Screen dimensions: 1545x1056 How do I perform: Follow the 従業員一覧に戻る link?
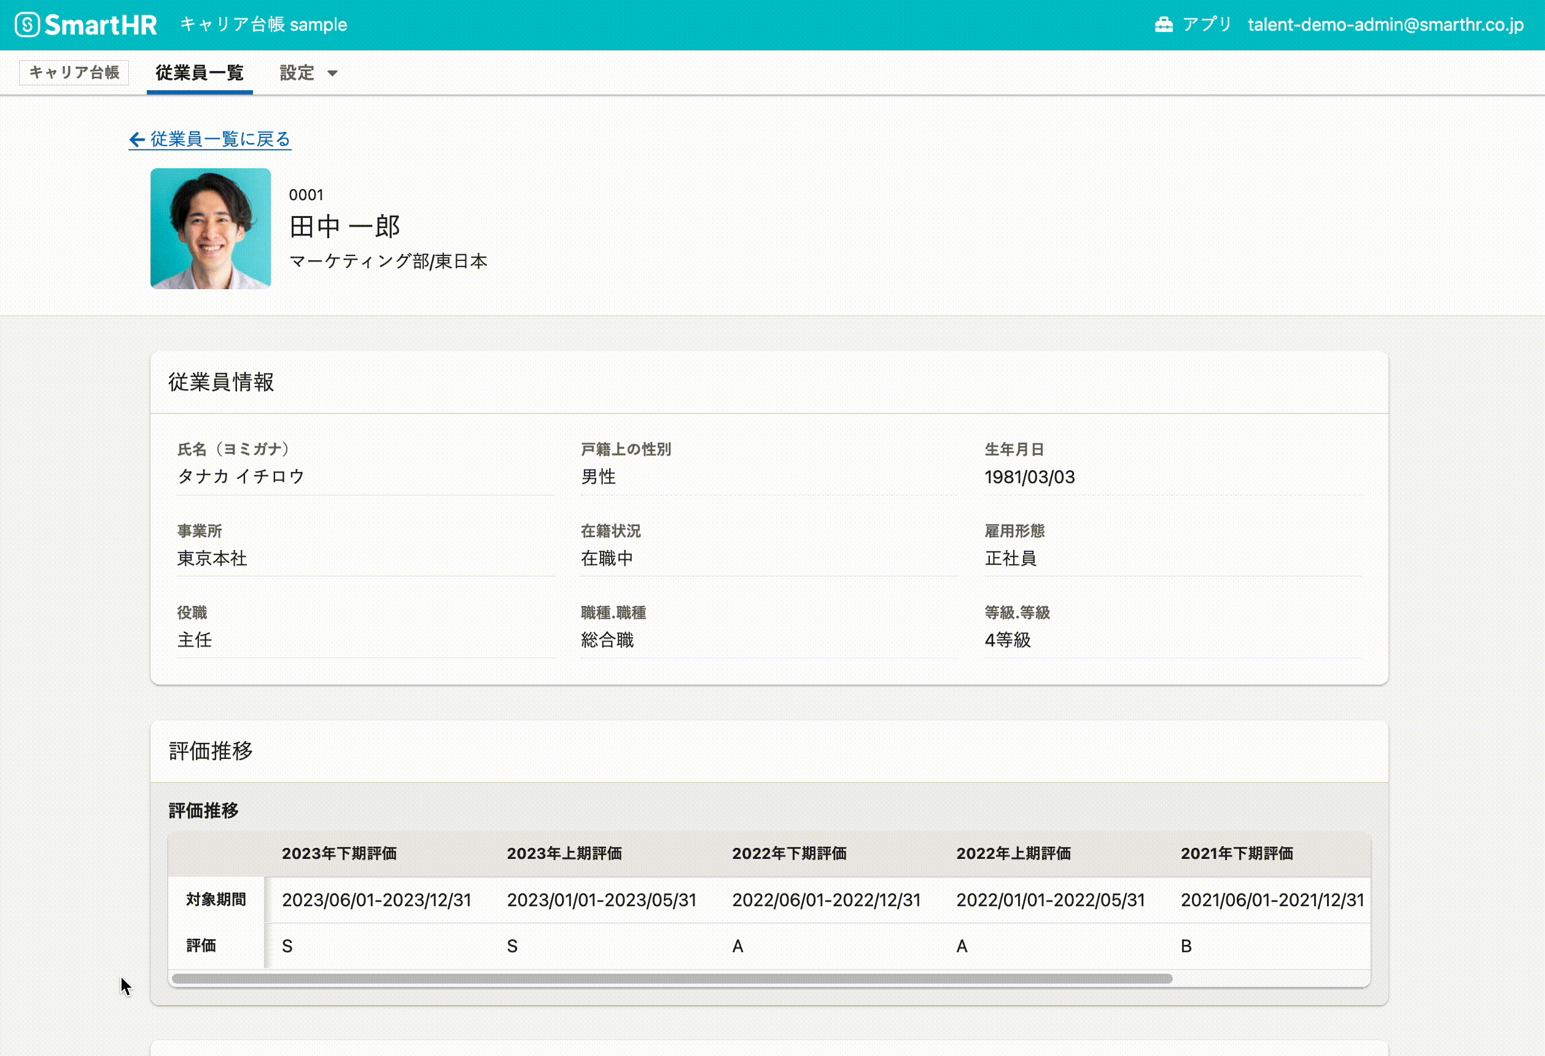pos(219,139)
